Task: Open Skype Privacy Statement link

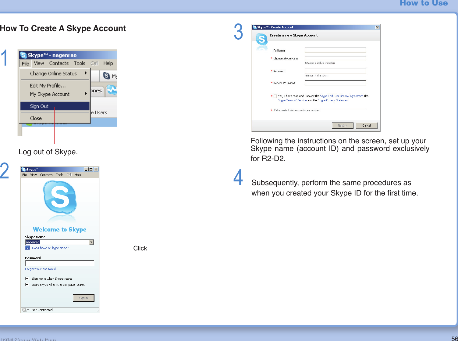Action: coord(333,100)
